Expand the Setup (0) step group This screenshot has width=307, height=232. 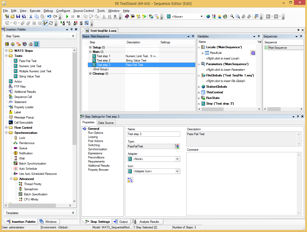[x=90, y=47]
